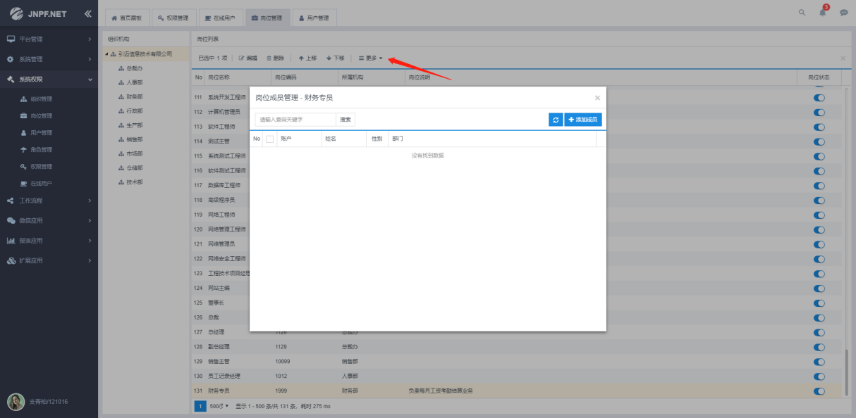Screen dimensions: 856x418
Task: Click the 系统管理 gear icon
Action: [x=11, y=59]
